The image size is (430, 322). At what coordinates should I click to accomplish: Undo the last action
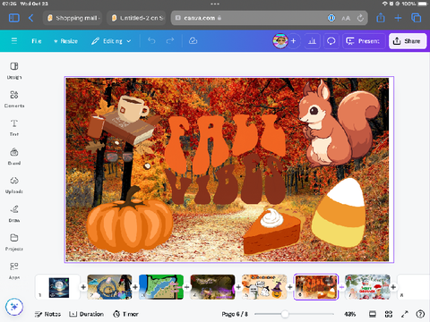point(151,41)
